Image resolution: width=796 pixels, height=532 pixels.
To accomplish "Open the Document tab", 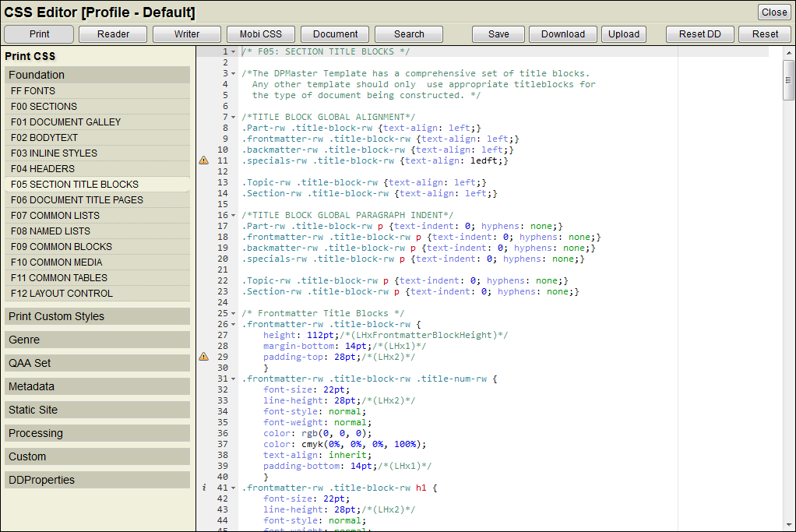I will pyautogui.click(x=335, y=34).
